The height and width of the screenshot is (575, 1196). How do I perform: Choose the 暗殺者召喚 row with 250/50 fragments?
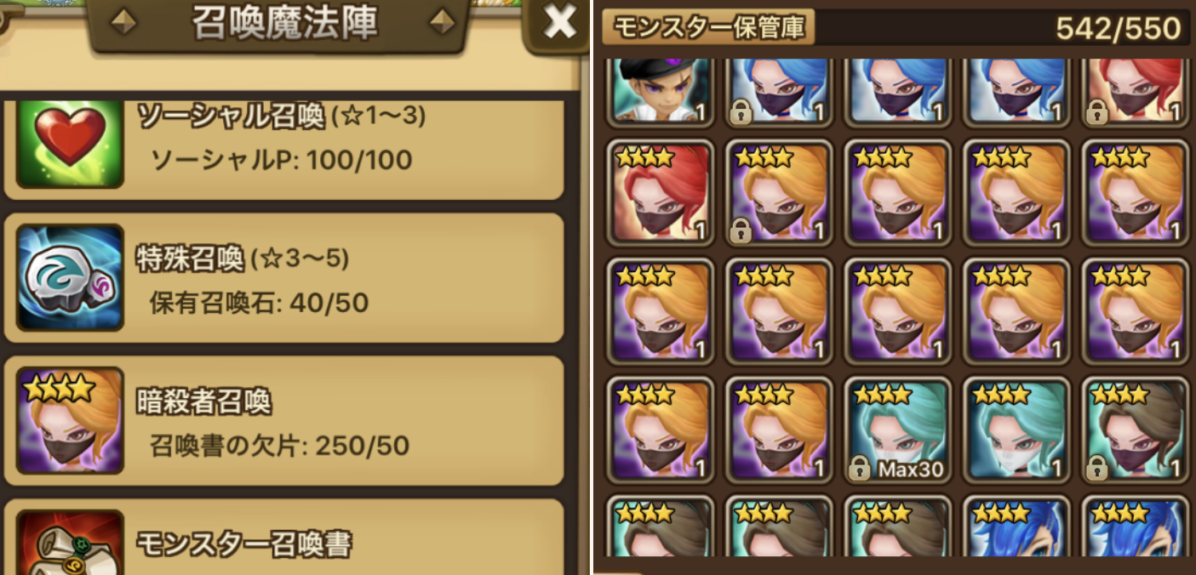283,421
